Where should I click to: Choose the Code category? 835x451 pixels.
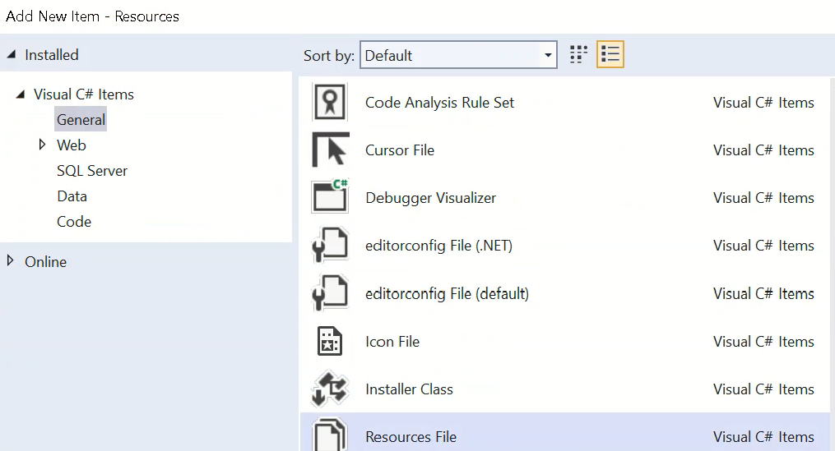(x=74, y=222)
